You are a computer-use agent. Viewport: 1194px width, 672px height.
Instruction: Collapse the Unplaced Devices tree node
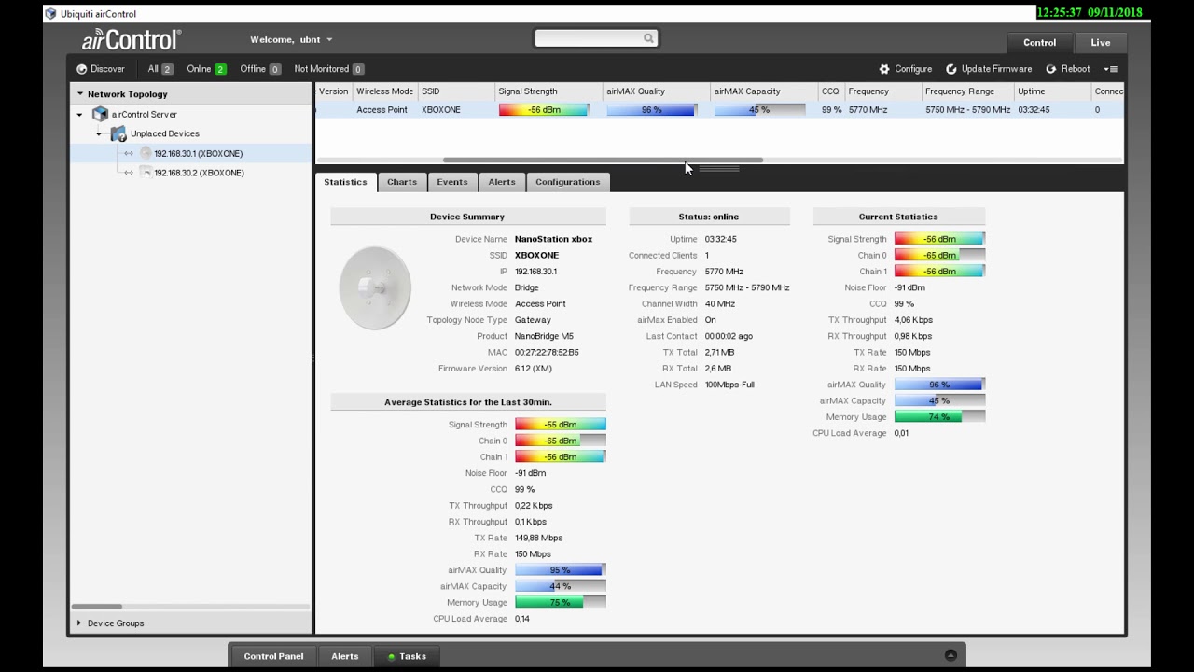(99, 133)
